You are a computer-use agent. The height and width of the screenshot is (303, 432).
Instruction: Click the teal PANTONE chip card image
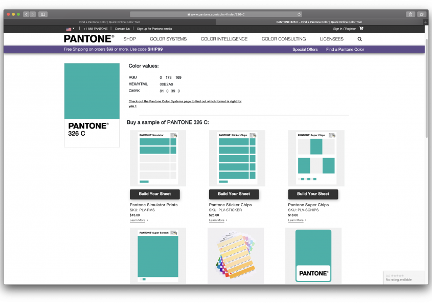[x=313, y=256]
